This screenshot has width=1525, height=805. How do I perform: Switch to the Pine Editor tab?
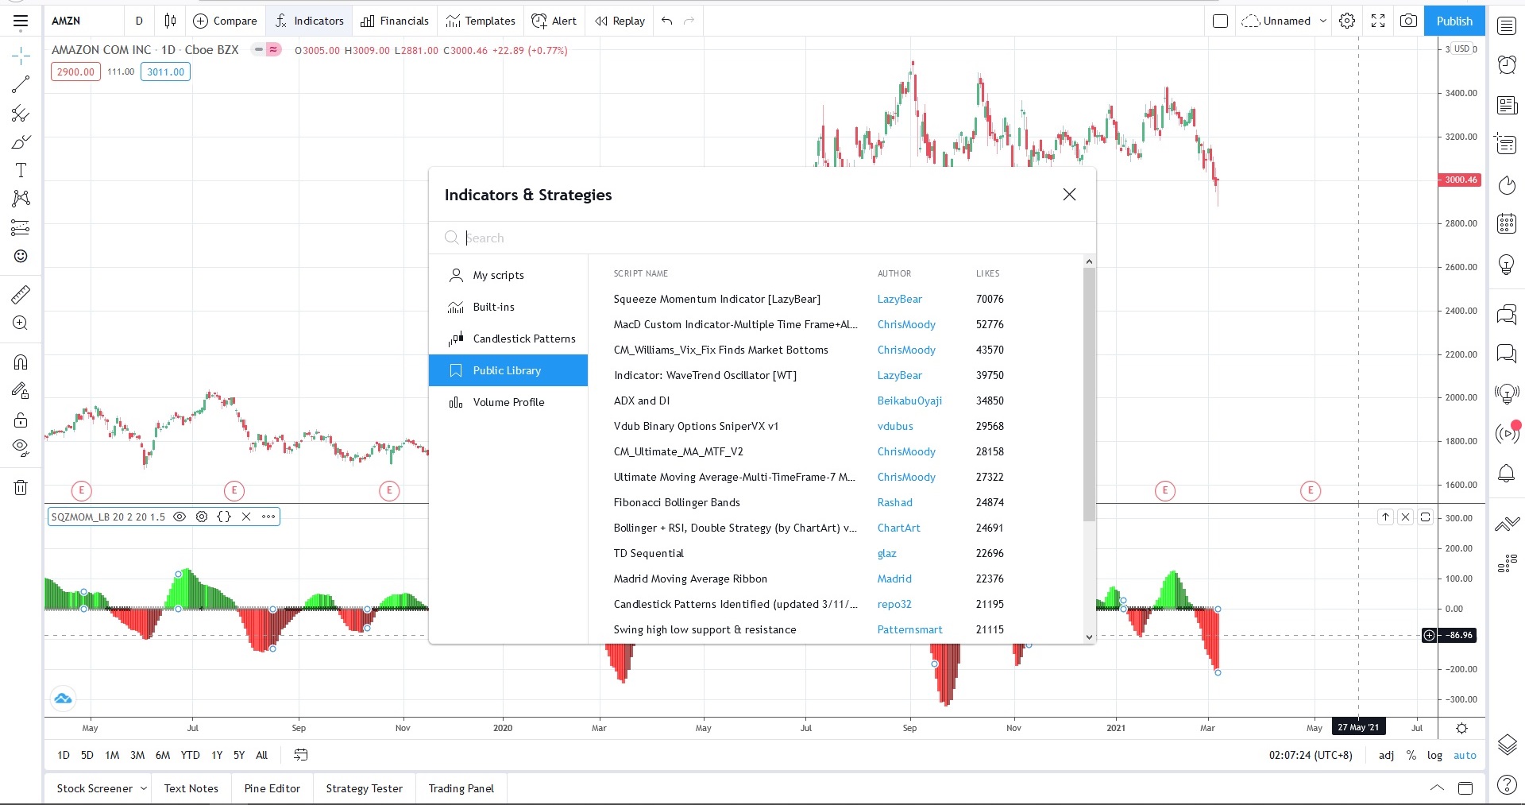pyautogui.click(x=271, y=788)
